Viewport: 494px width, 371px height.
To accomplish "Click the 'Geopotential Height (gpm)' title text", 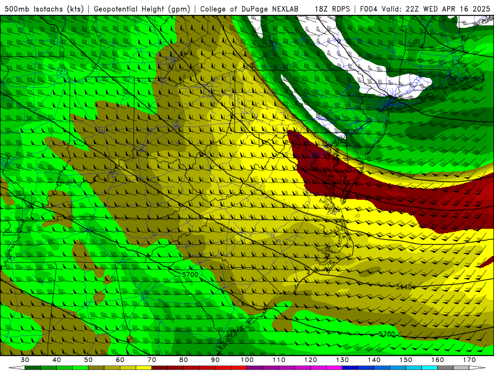I will tap(142, 9).
